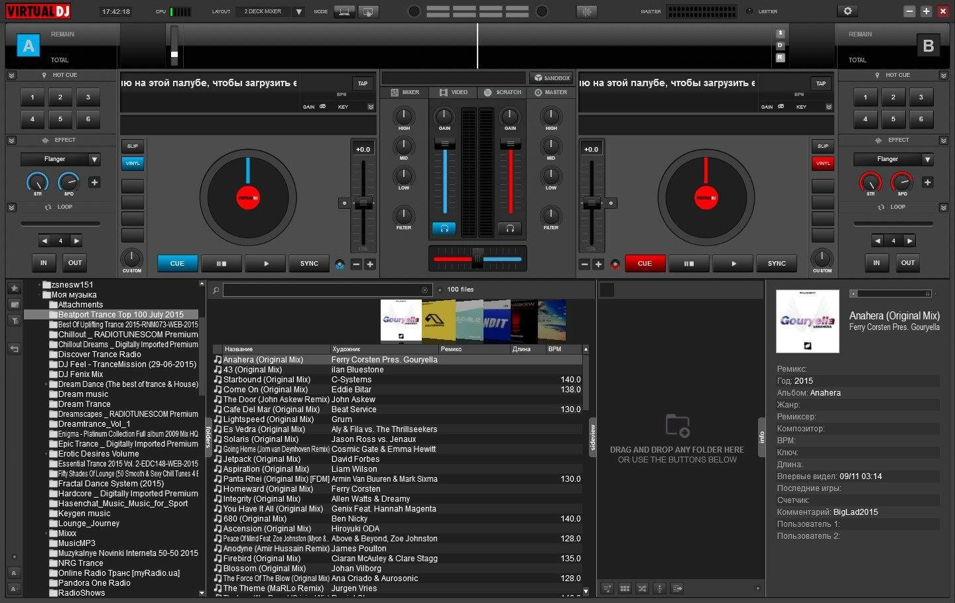The height and width of the screenshot is (603, 955).
Task: Enable SLIP mode on deck A
Action: pos(133,146)
